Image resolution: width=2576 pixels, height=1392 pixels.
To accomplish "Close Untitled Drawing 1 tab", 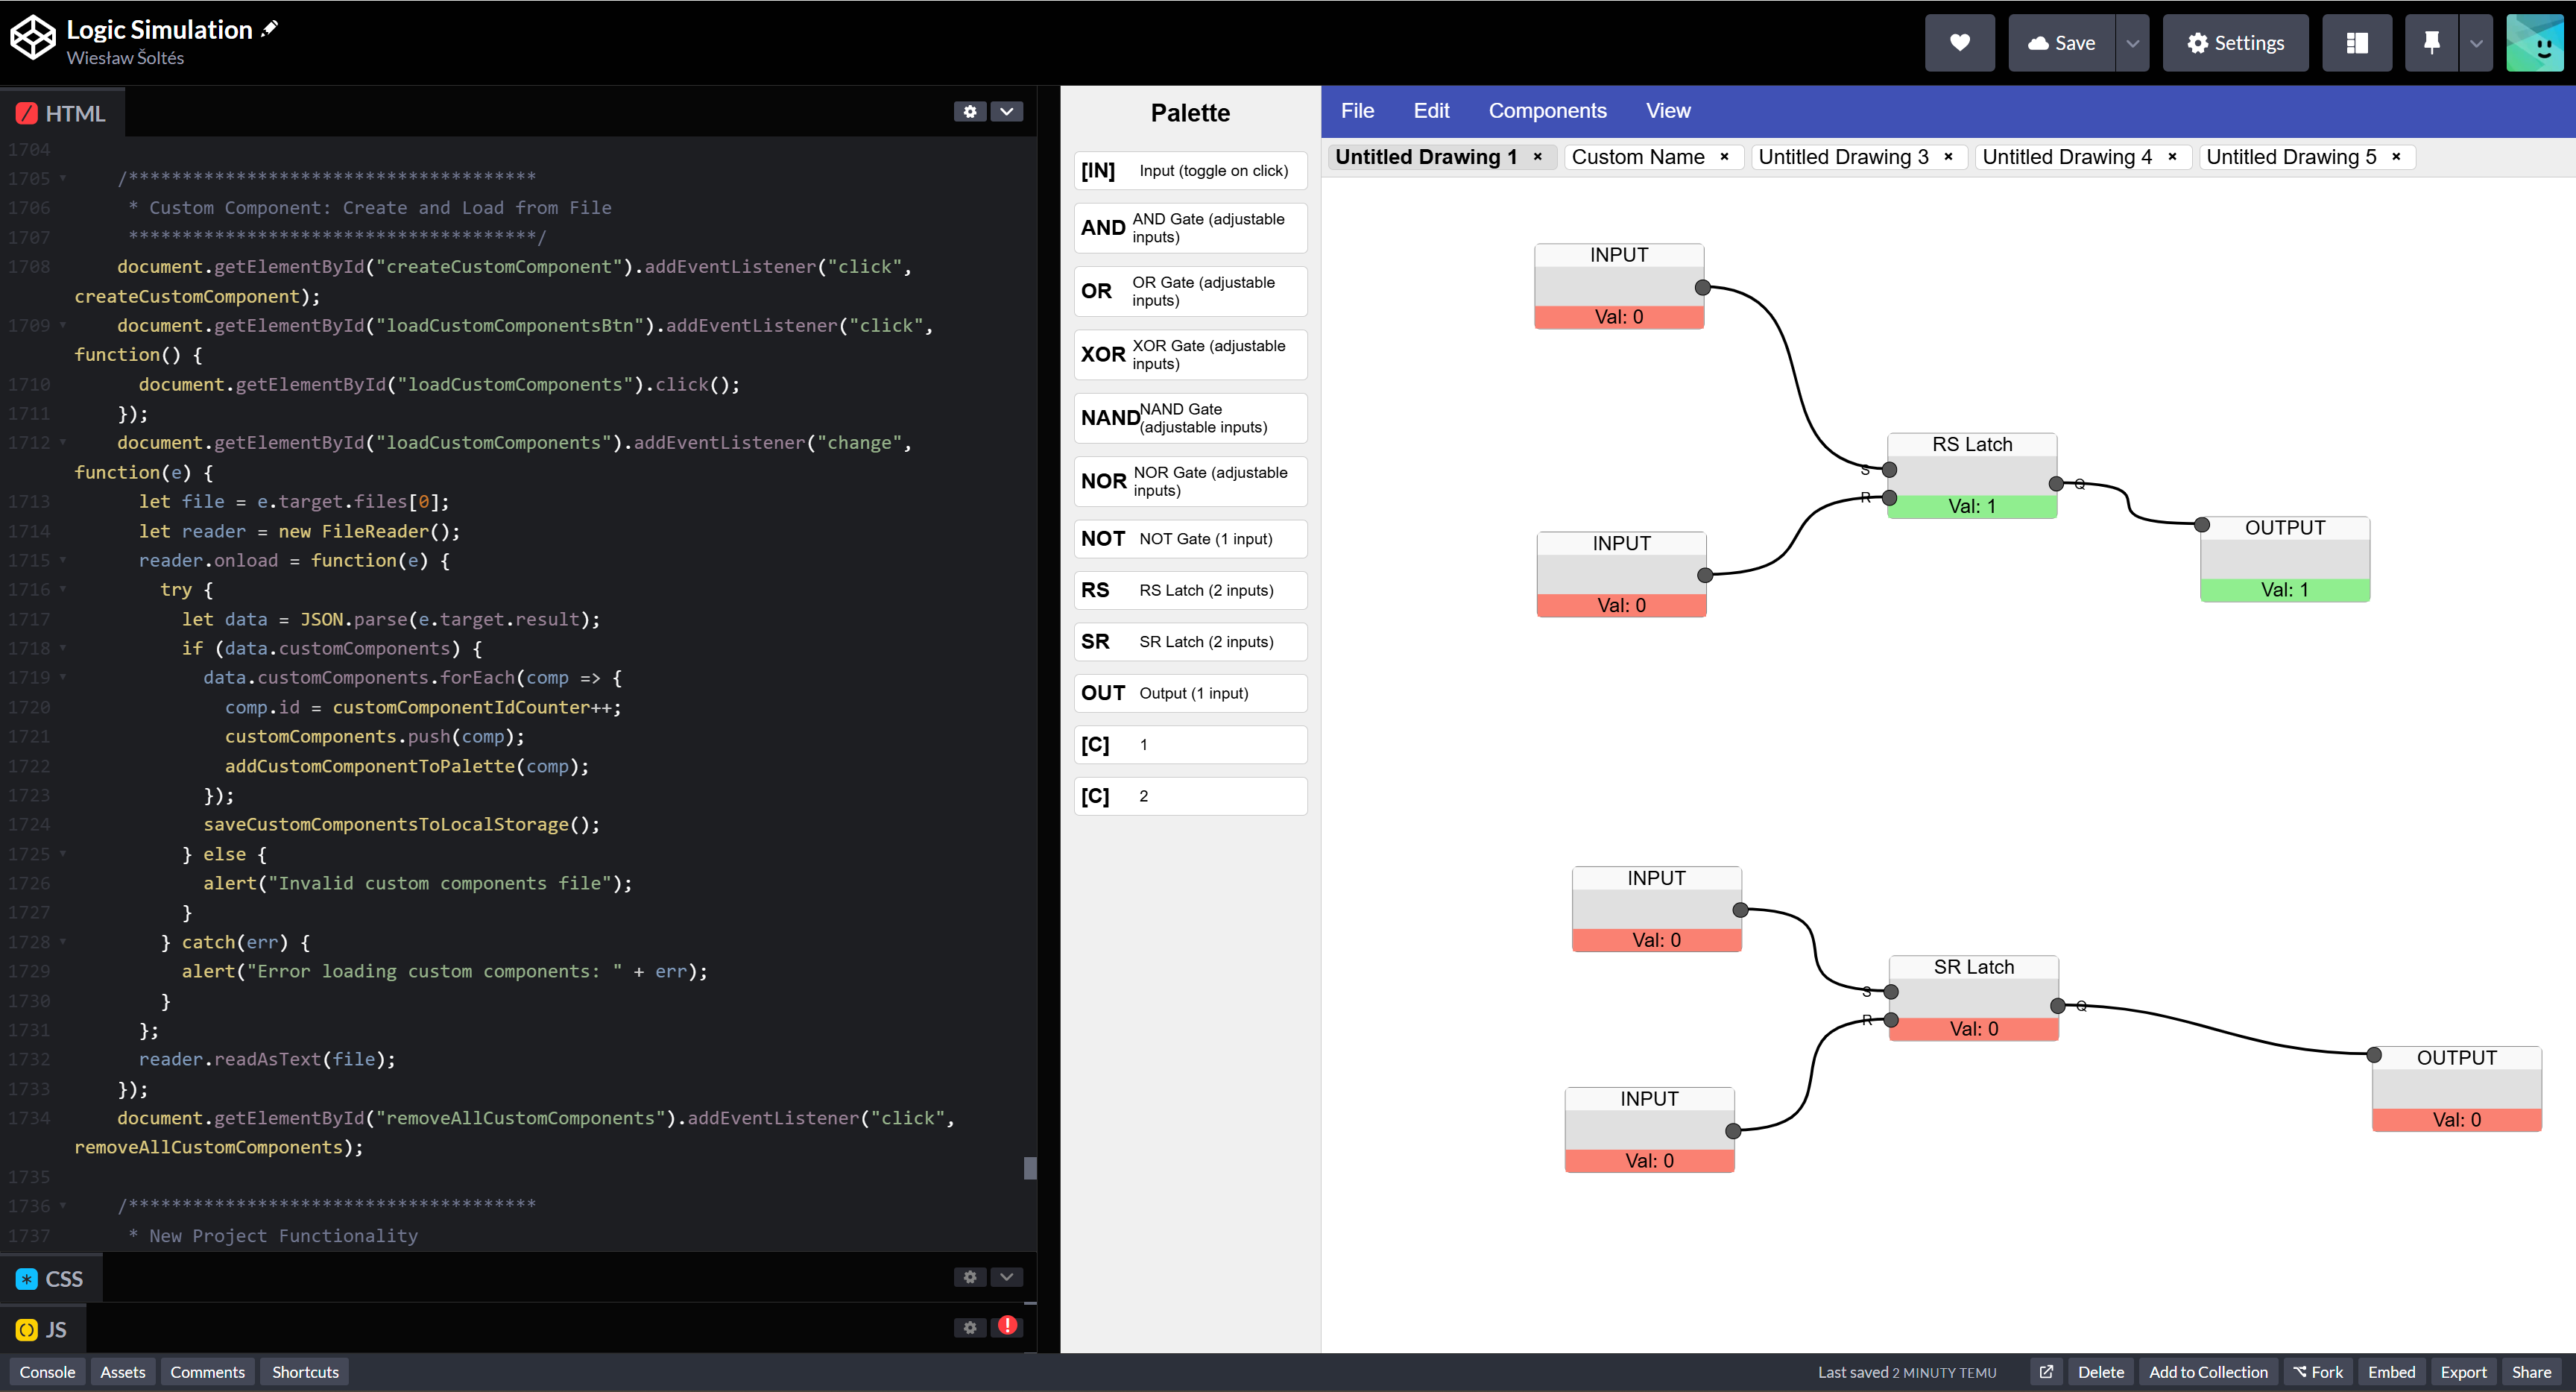I will pos(1538,157).
